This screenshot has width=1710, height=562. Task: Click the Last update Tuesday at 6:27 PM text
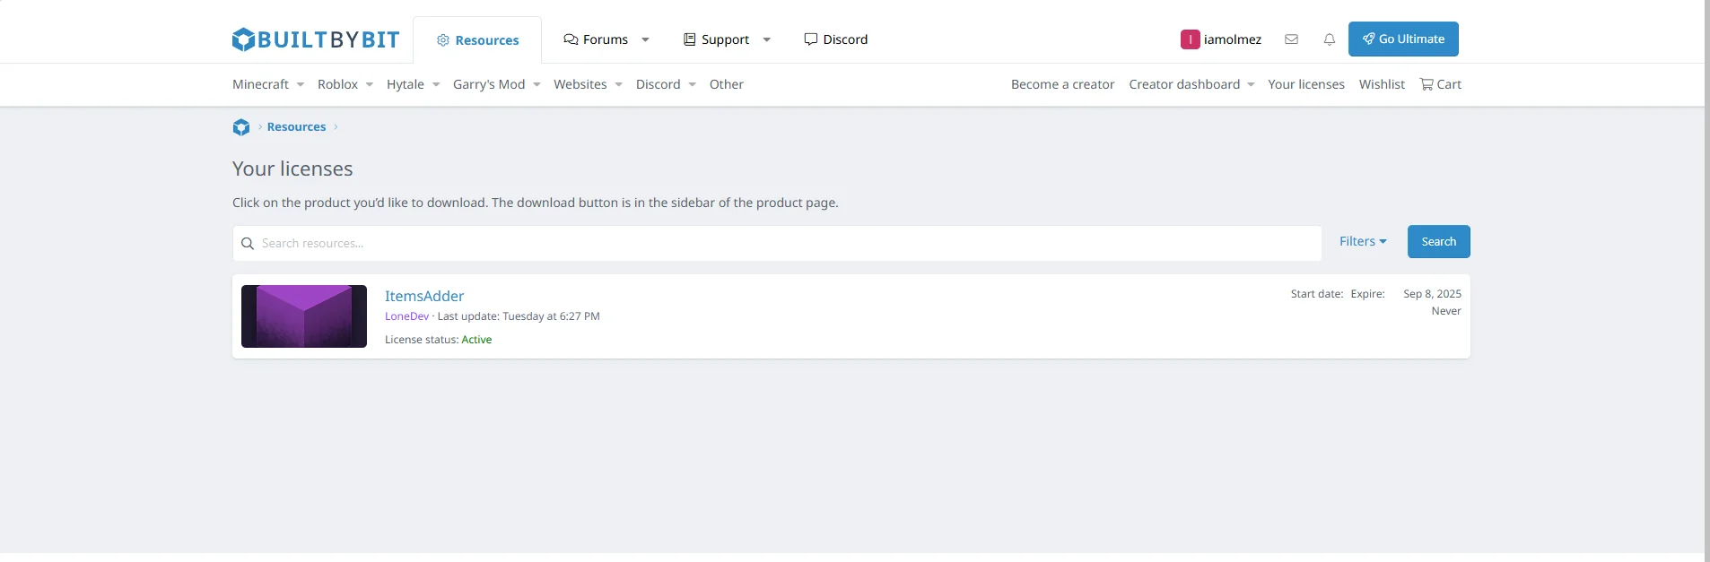click(x=519, y=316)
